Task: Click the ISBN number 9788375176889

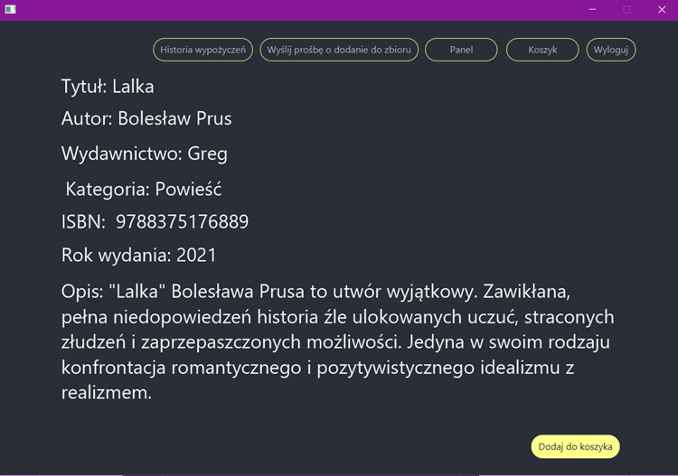Action: pos(182,221)
